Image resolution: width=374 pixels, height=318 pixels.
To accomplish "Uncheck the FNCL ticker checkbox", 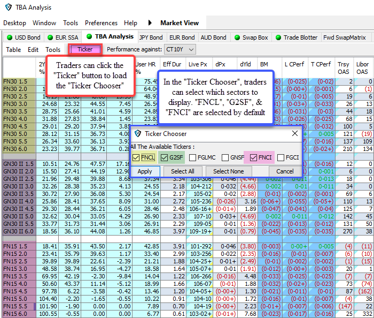I will [x=136, y=157].
